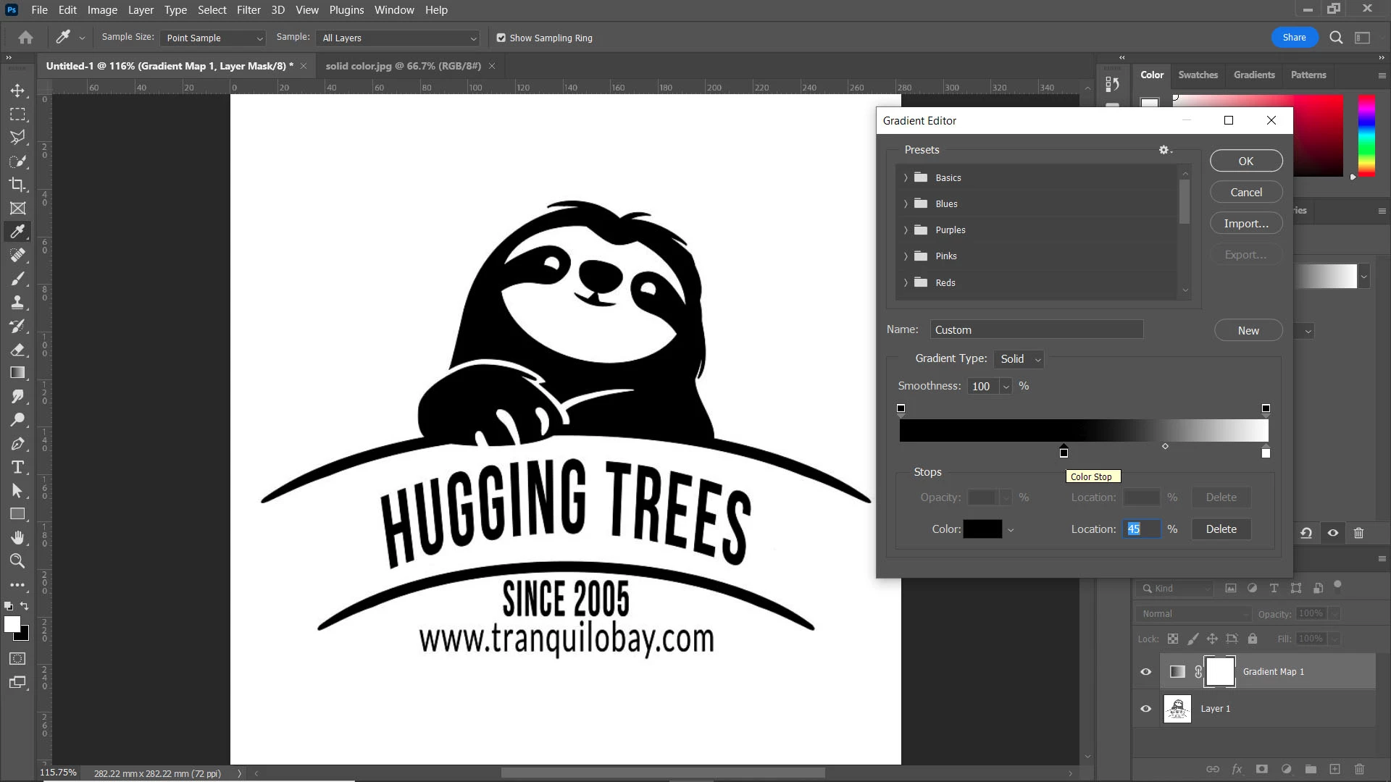The width and height of the screenshot is (1391, 782).
Task: Select the Crop tool
Action: [x=18, y=185]
